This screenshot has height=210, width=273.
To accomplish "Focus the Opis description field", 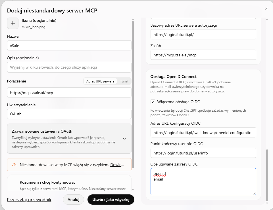I will coord(69,67).
